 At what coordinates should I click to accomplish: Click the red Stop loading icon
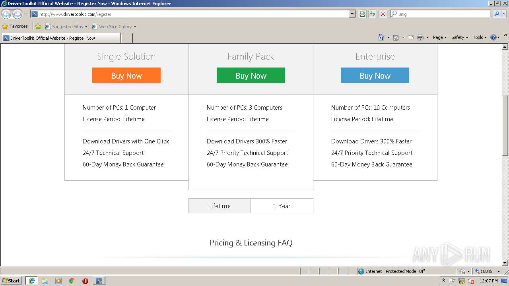point(383,14)
